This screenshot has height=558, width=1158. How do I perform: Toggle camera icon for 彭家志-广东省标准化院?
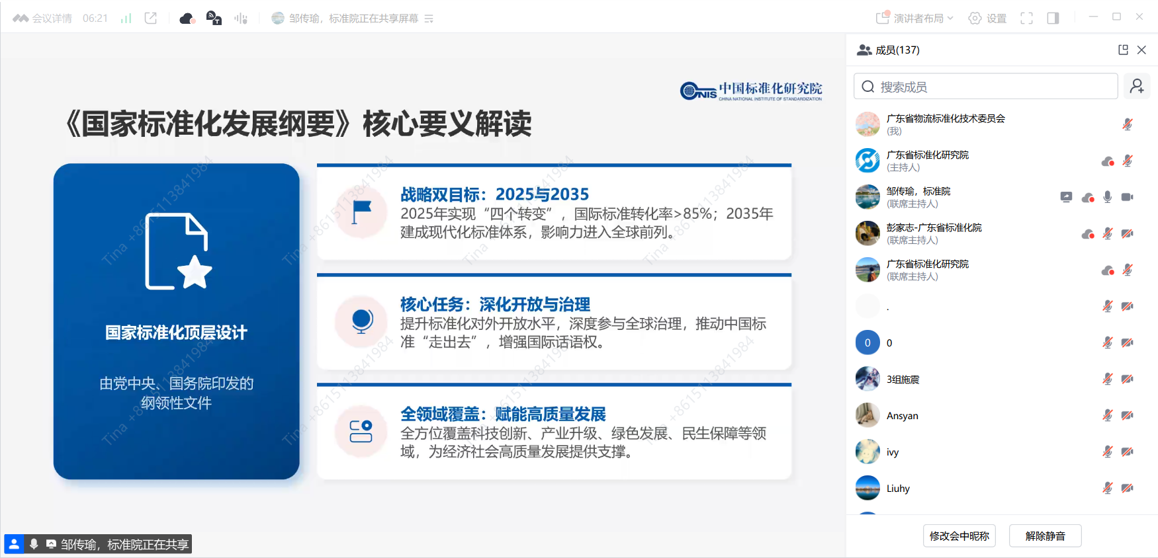click(x=1127, y=233)
